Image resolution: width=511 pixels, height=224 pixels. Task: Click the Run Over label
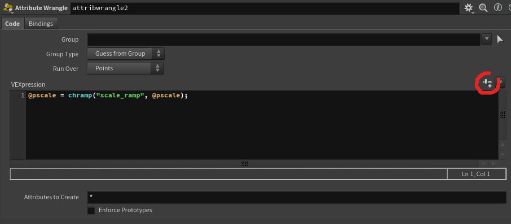tap(66, 69)
